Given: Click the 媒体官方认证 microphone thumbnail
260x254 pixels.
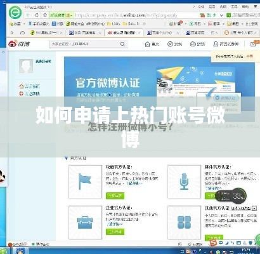Looking at the screenshot, I should pyautogui.click(x=184, y=182).
